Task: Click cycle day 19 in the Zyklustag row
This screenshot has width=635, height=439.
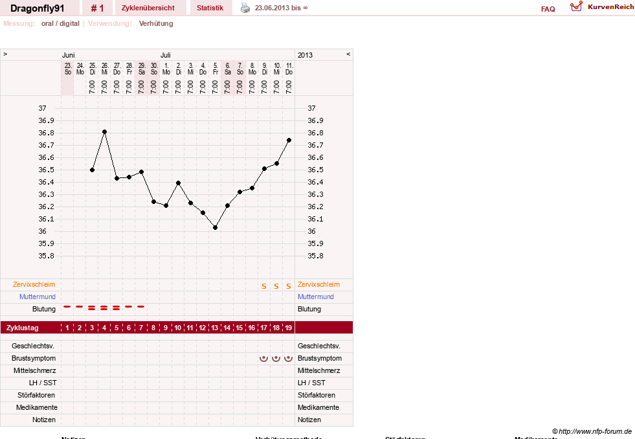Action: (x=288, y=328)
